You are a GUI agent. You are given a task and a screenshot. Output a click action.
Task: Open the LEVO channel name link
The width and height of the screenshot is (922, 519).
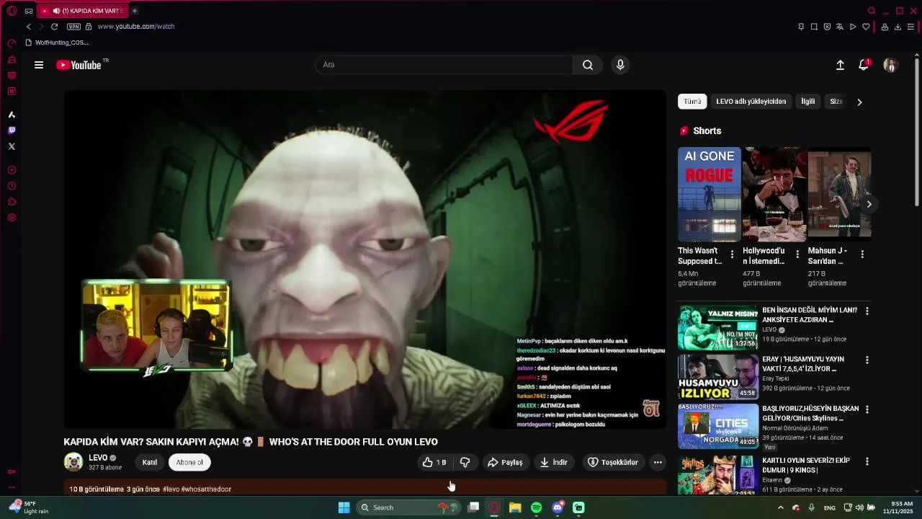98,458
